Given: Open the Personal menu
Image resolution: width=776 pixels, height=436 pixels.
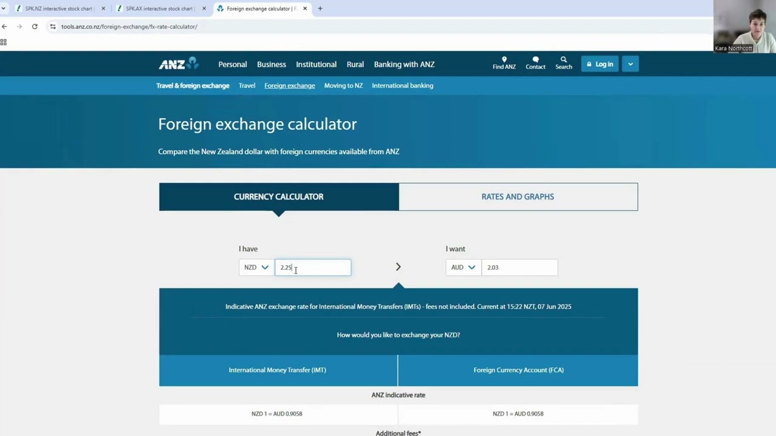Looking at the screenshot, I should (x=233, y=64).
